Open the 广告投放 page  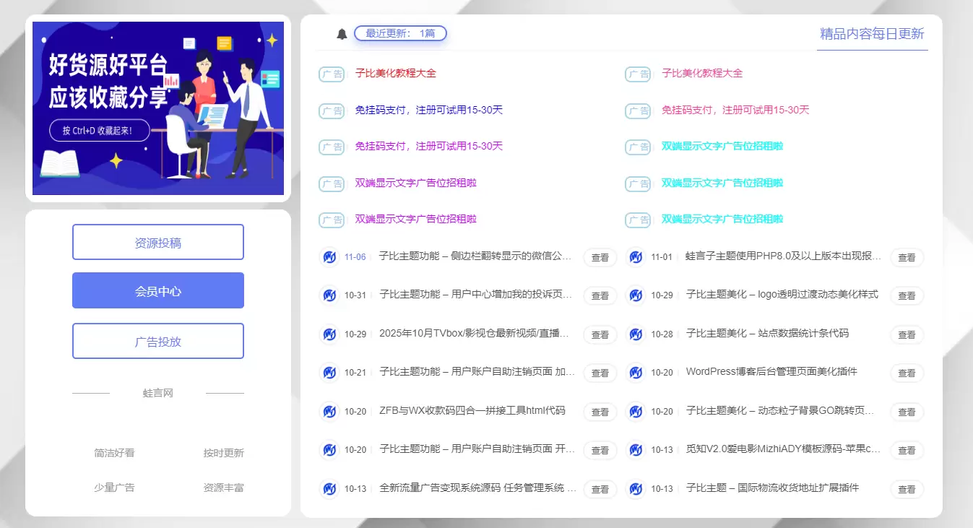point(157,341)
